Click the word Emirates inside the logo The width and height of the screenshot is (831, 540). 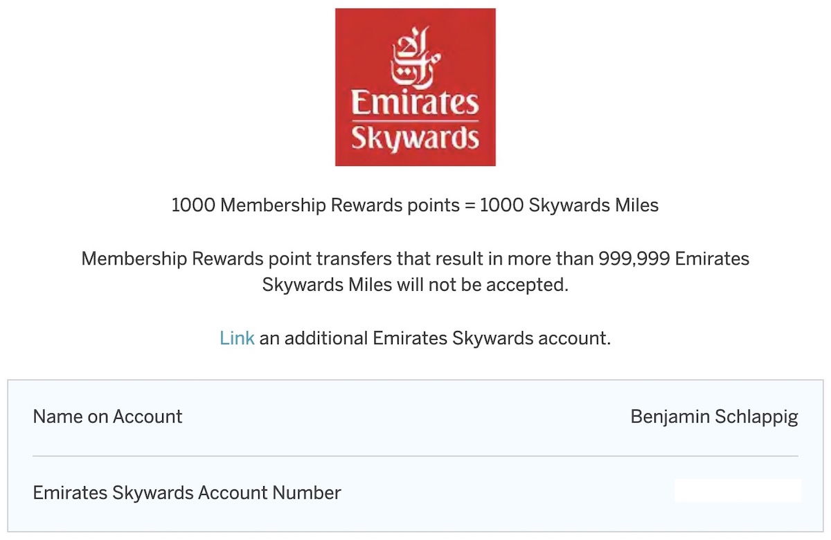415,102
